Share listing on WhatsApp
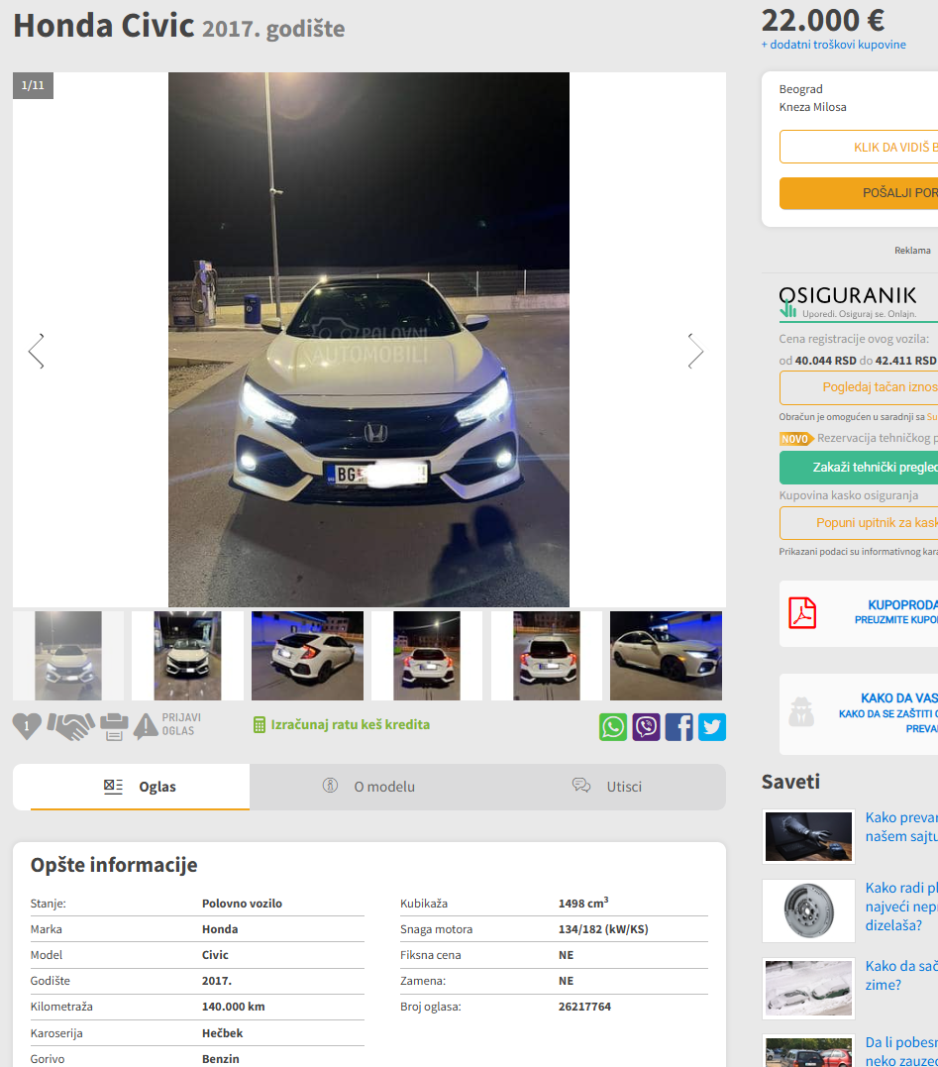This screenshot has height=1067, width=938. (x=613, y=727)
